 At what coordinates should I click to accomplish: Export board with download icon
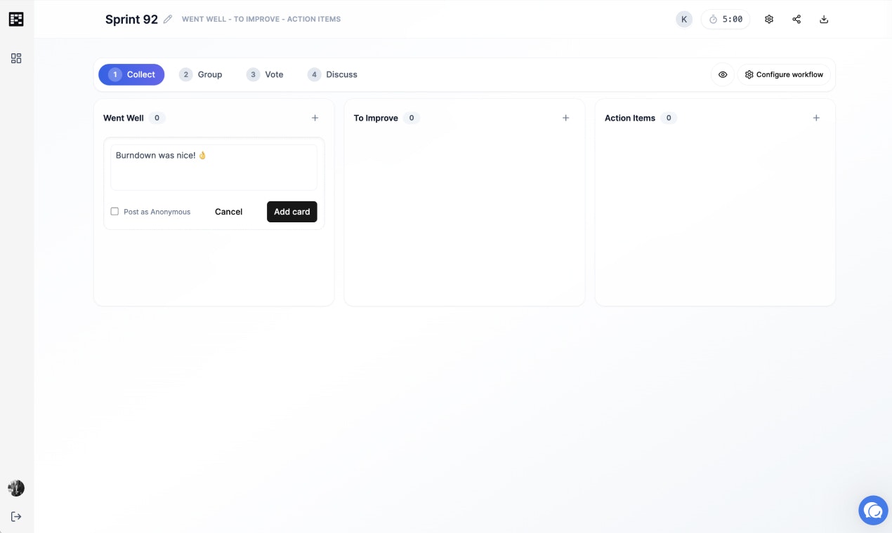pyautogui.click(x=824, y=20)
